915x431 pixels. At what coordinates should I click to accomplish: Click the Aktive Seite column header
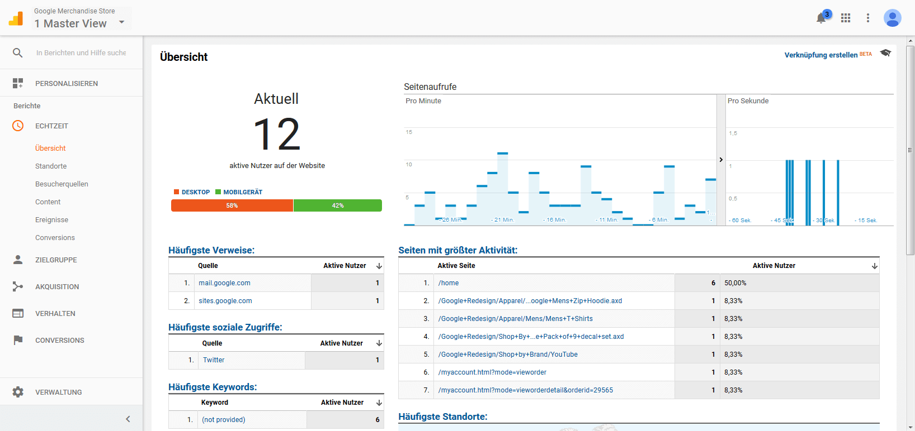coord(456,266)
